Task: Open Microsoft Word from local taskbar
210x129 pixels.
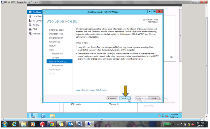Action: point(80,124)
